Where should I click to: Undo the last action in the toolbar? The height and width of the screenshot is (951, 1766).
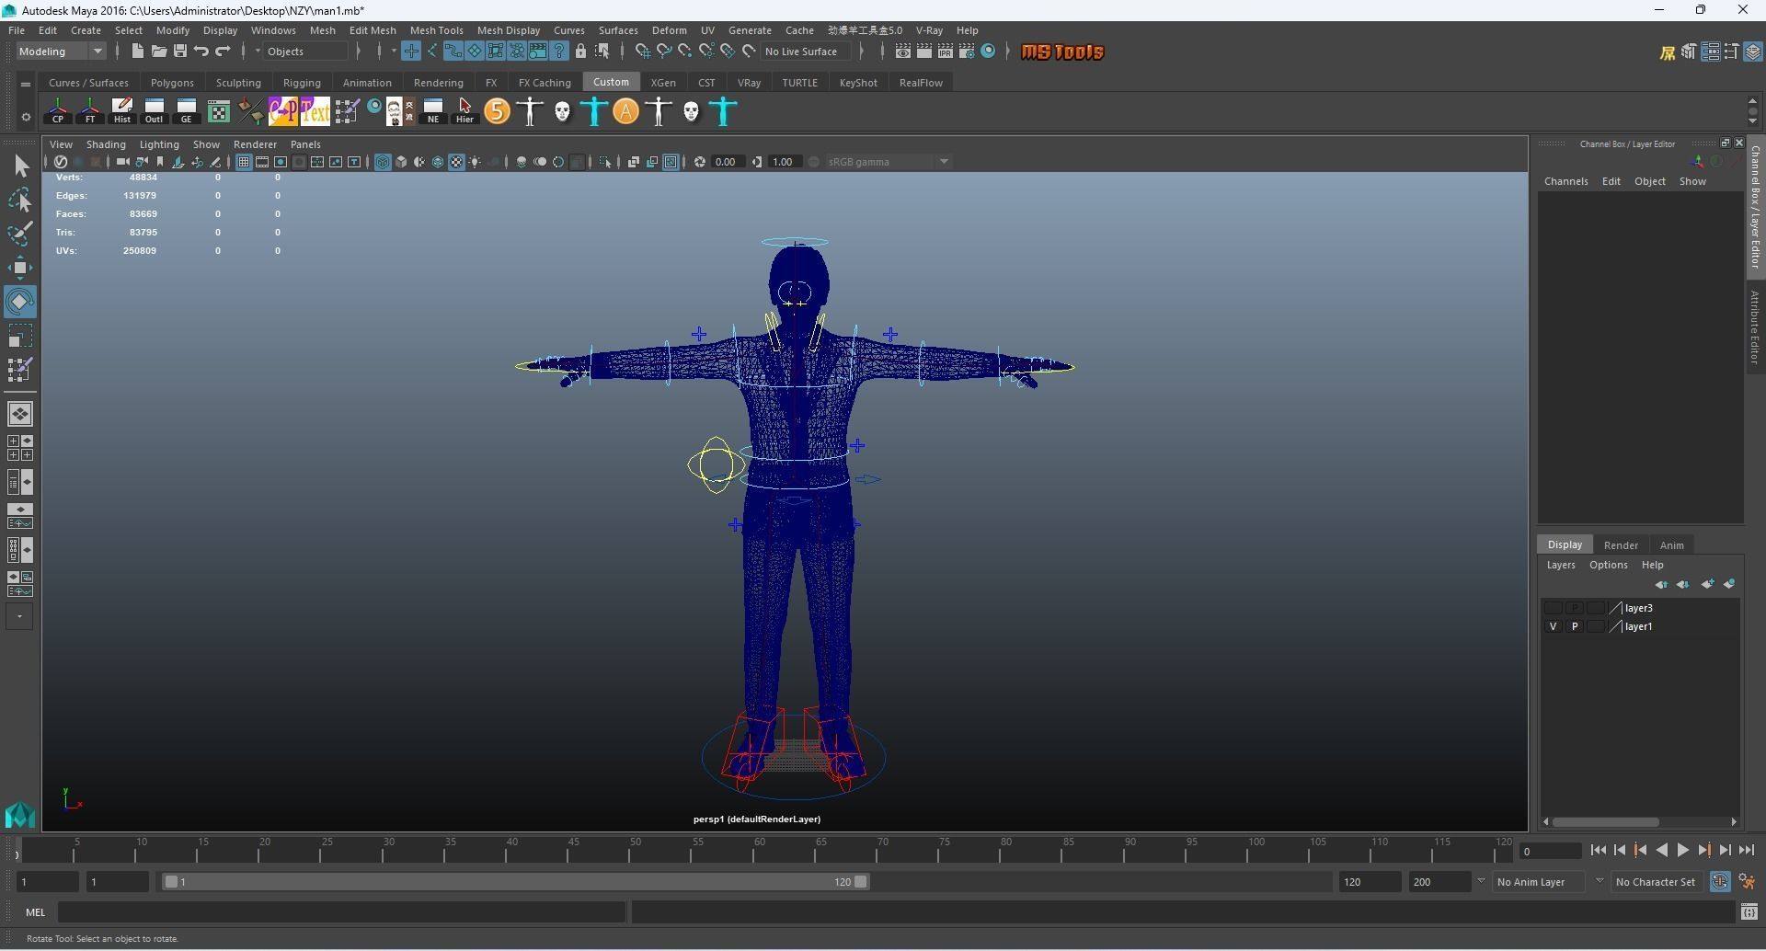pos(201,52)
